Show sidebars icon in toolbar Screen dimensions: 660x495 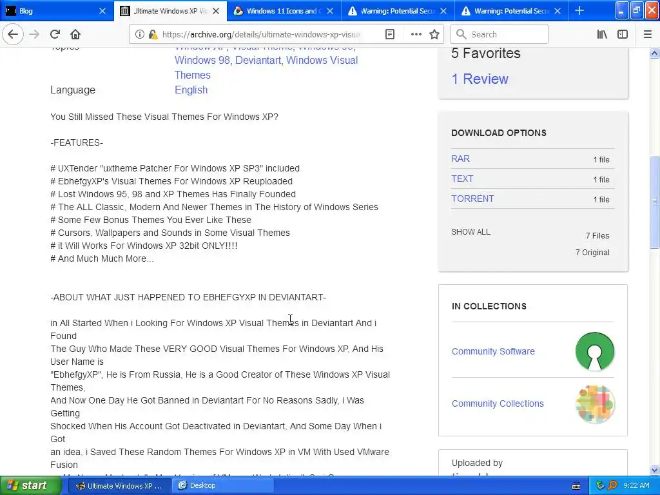point(623,35)
